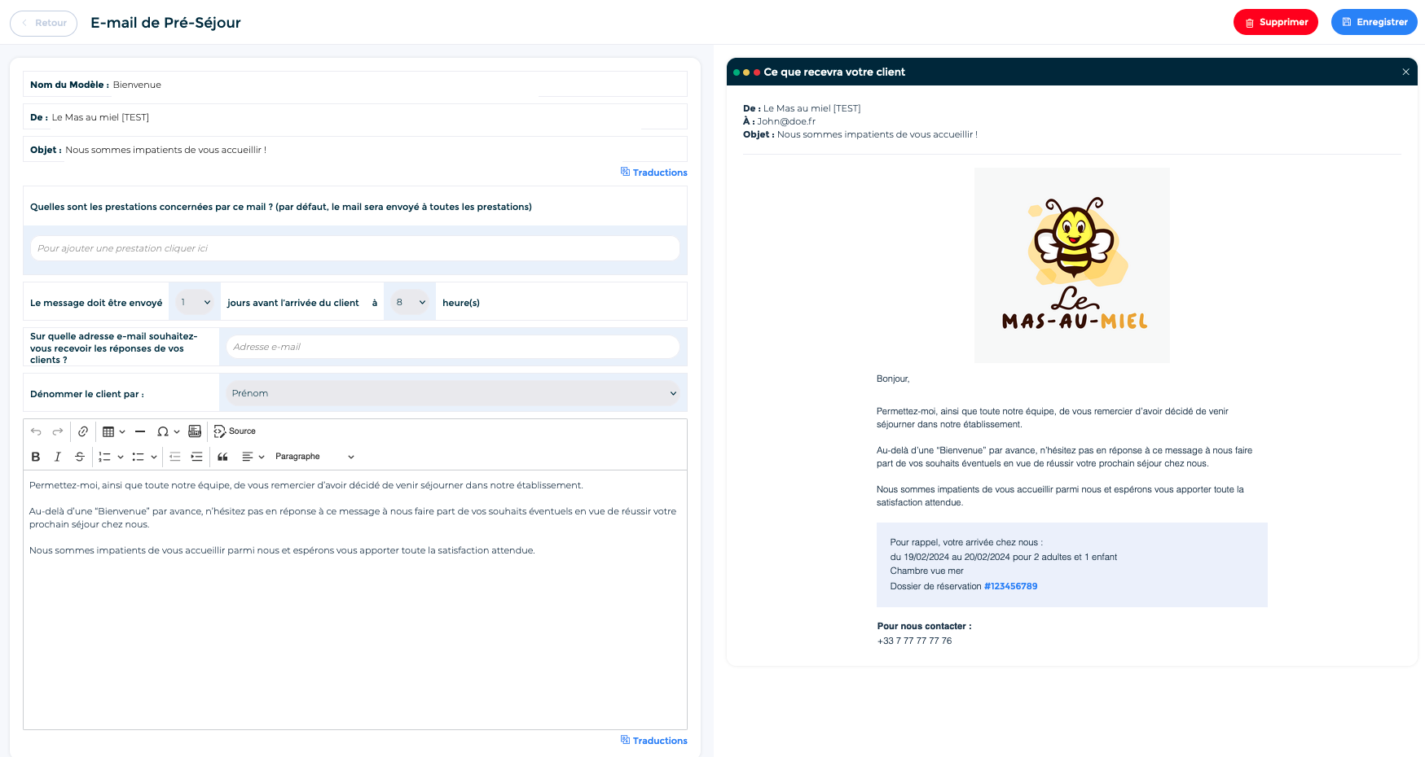The image size is (1425, 757).
Task: Click the reply Adresse e-mail field
Action: pyautogui.click(x=452, y=347)
